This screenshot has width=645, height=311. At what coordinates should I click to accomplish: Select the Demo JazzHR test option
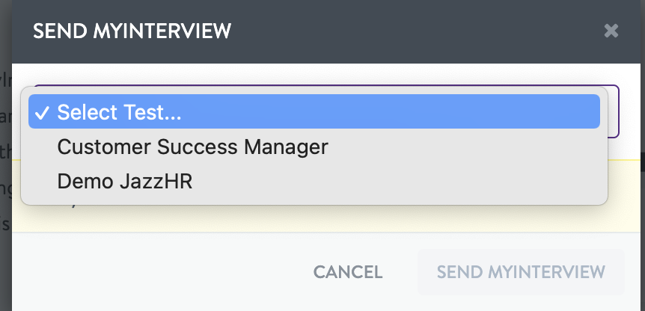coord(124,181)
